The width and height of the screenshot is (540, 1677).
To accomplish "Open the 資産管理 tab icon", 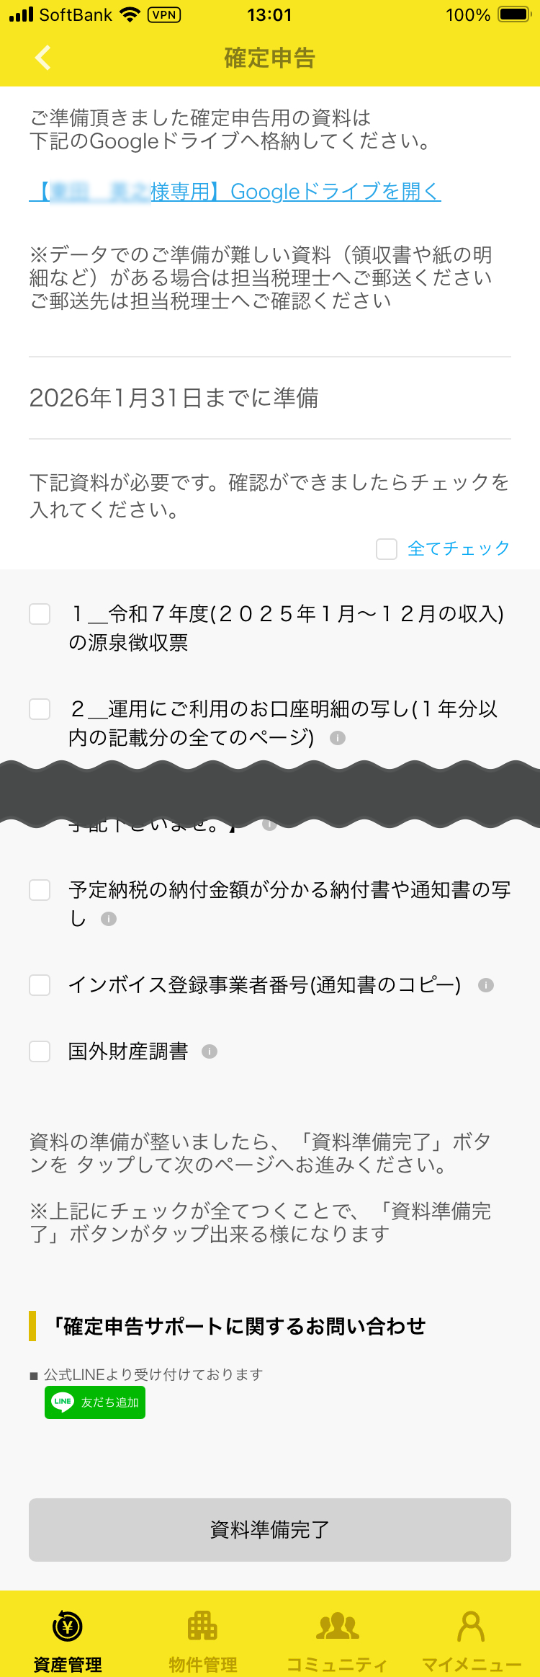I will (x=68, y=1627).
